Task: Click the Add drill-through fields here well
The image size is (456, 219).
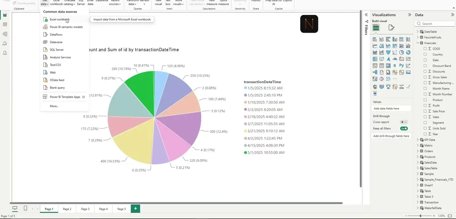Action: coord(391,136)
